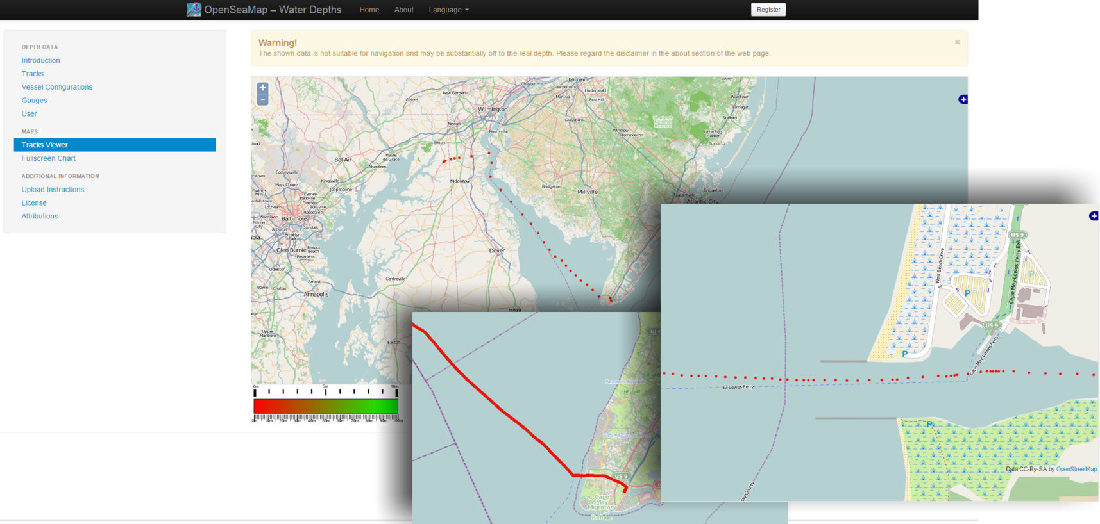The height and width of the screenshot is (524, 1100).
Task: Click the Bel Air map label
Action: (343, 160)
